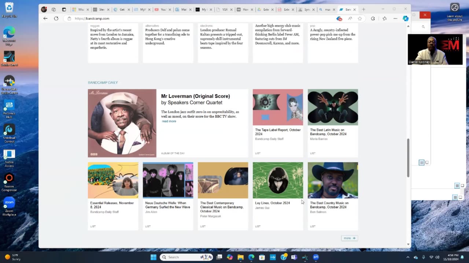Open Ley Lines, October 2024 article
This screenshot has width=469, height=263.
[272, 203]
